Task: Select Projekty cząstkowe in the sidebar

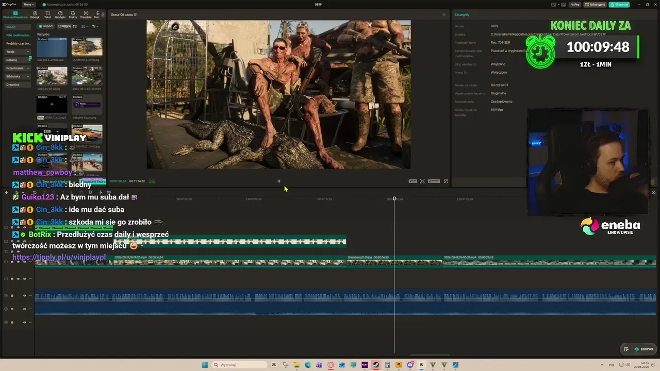Action: point(18,43)
